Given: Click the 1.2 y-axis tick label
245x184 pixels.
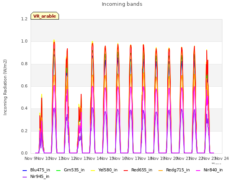Looking at the screenshot, I should pyautogui.click(x=24, y=19).
